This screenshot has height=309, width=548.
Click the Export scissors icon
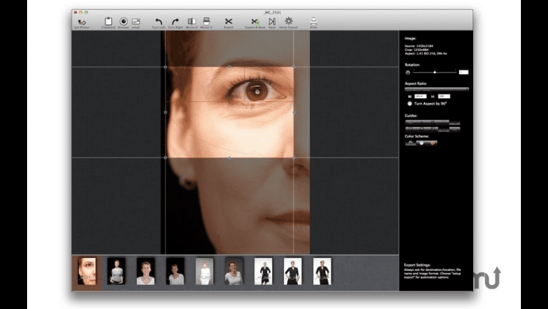click(229, 21)
